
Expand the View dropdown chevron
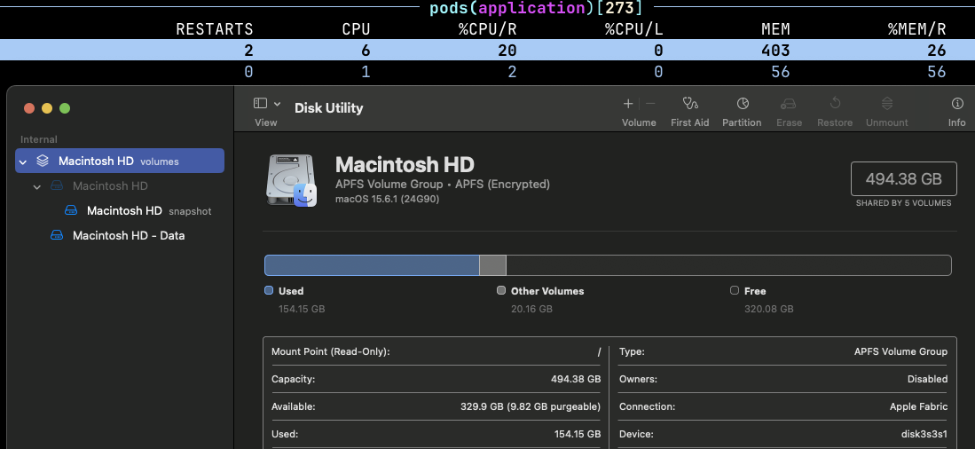278,104
